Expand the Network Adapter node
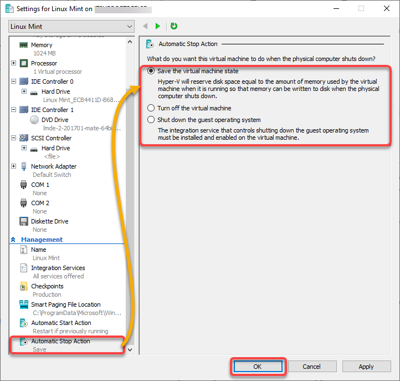 pos(14,166)
